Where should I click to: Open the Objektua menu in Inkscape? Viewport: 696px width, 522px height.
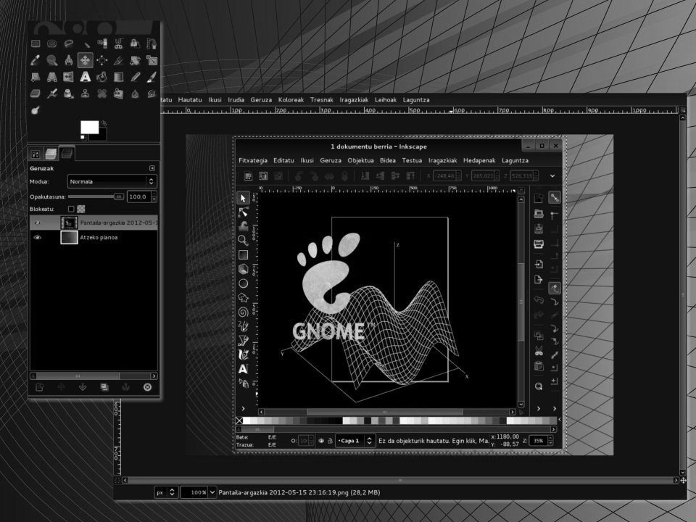point(360,160)
